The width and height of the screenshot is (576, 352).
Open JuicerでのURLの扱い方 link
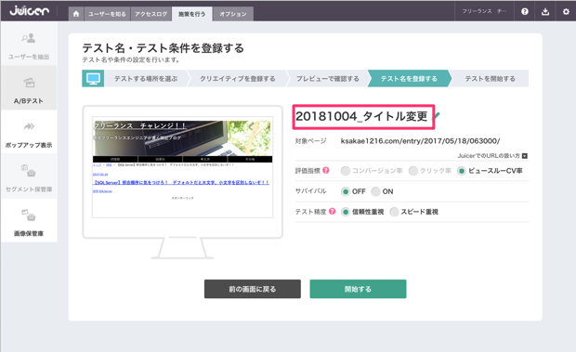click(x=489, y=156)
